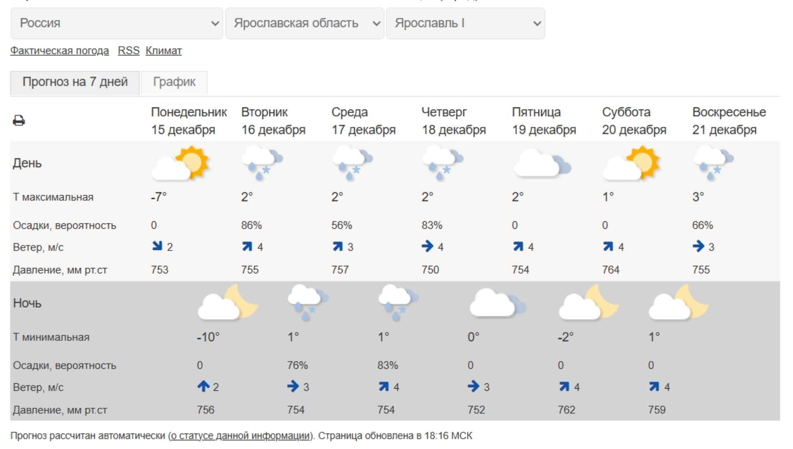Follow the о статусе данной информации link
The width and height of the screenshot is (793, 449).
241,436
